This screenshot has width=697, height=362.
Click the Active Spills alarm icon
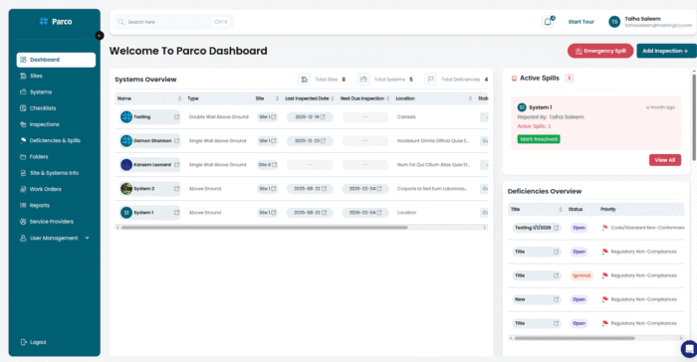pyautogui.click(x=514, y=79)
